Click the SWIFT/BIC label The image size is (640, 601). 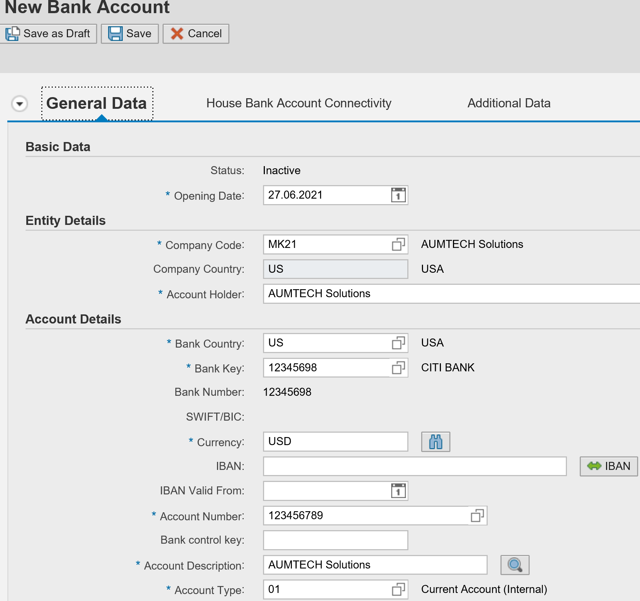coord(215,417)
